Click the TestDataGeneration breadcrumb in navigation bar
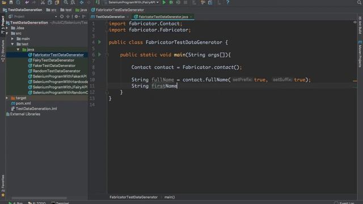363x204 pixels. coord(23,10)
